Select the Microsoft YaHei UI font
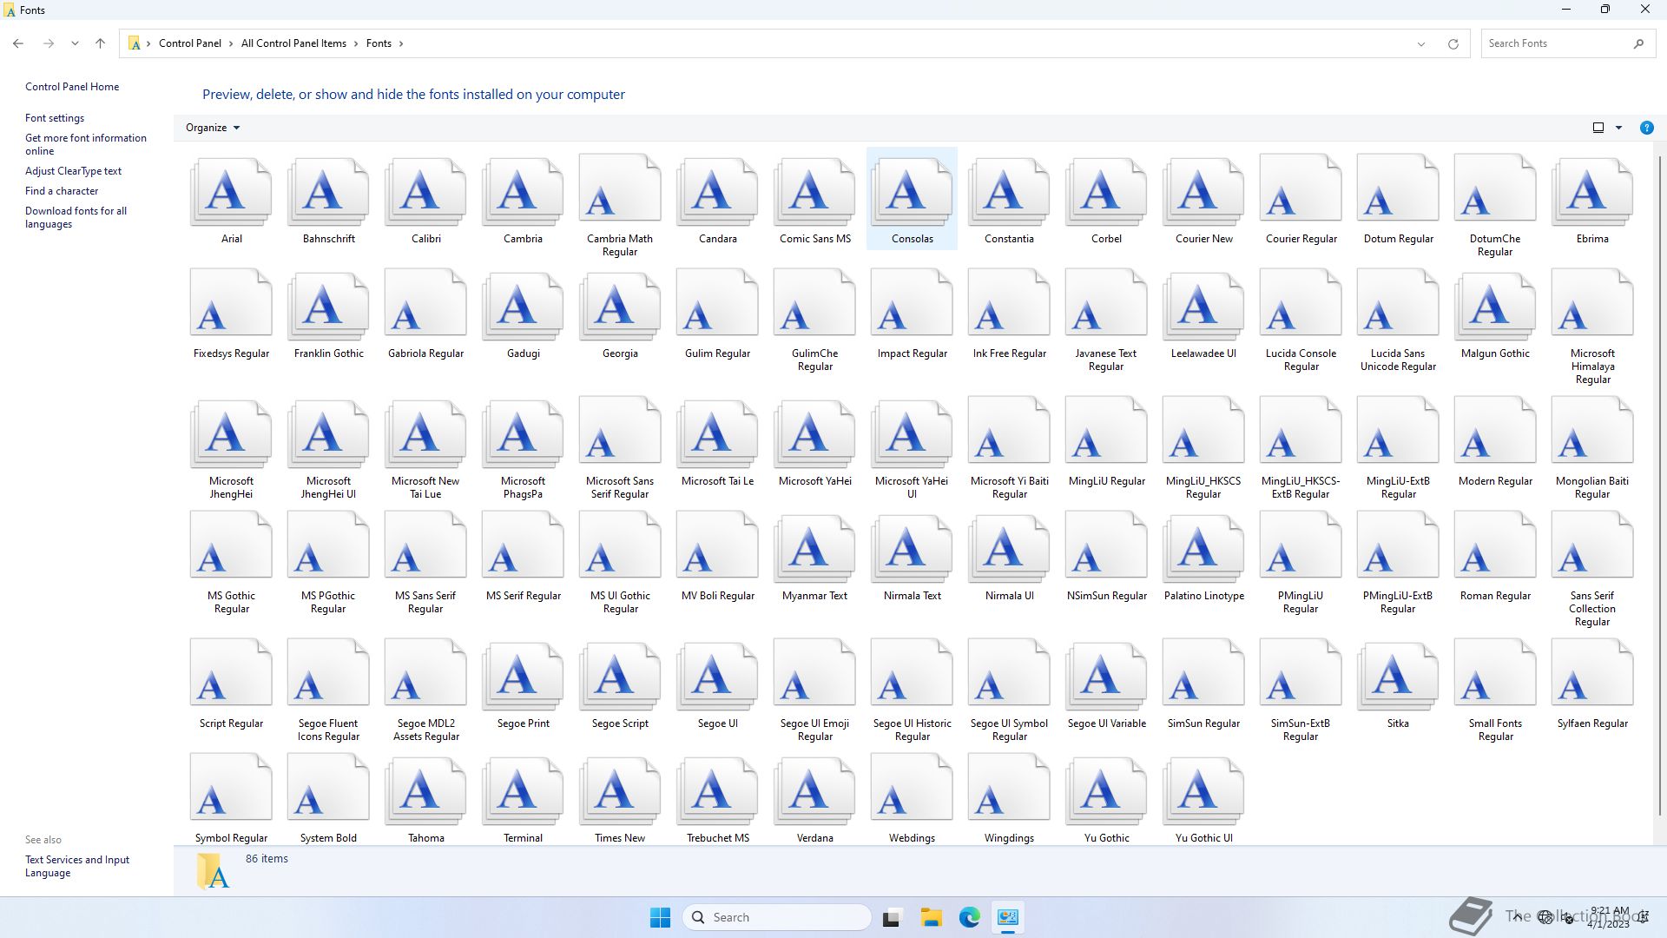The image size is (1667, 938). 912,433
